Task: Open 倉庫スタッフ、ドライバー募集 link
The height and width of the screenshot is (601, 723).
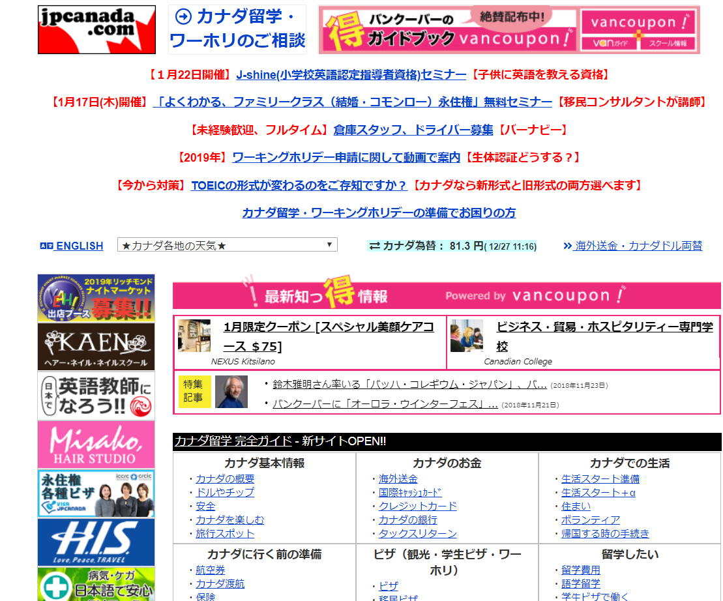Action: [x=413, y=130]
